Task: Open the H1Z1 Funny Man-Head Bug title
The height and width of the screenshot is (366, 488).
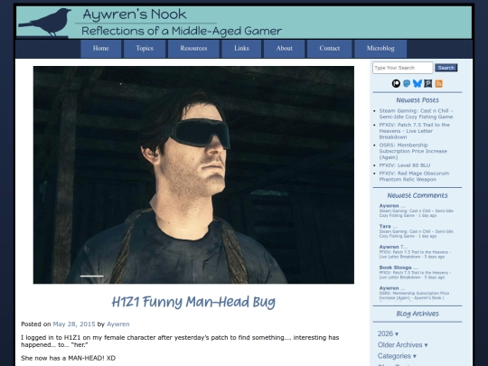Action: tap(193, 302)
